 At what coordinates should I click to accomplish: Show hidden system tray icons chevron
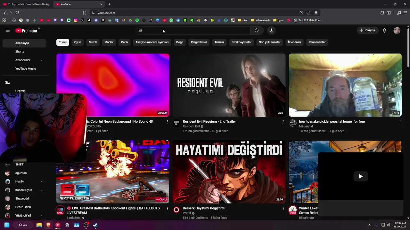[x=369, y=225]
